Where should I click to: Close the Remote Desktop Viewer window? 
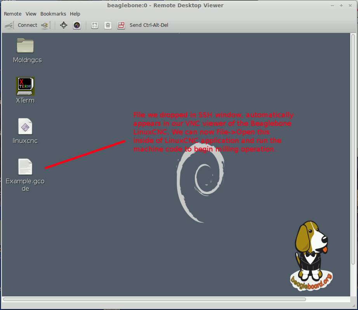point(350,6)
